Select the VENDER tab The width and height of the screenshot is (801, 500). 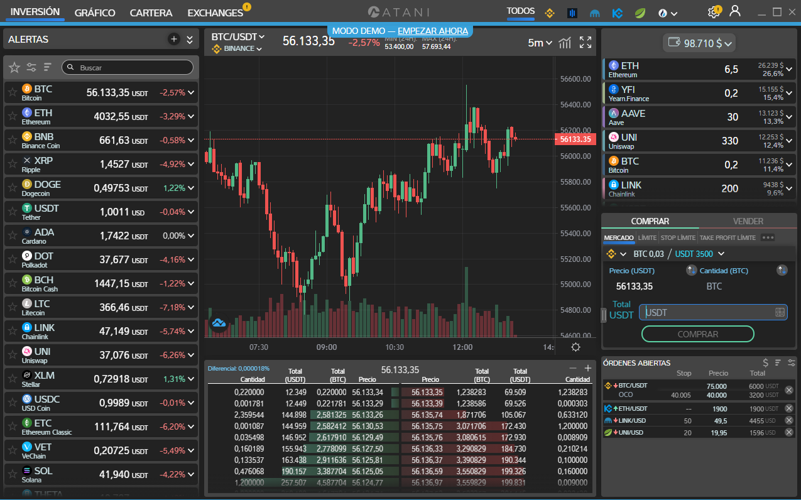pos(748,221)
